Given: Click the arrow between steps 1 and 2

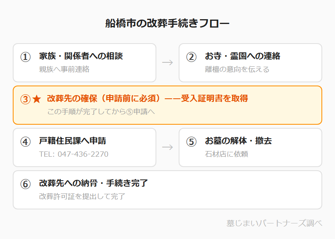Looking at the screenshot, I should tap(167, 62).
